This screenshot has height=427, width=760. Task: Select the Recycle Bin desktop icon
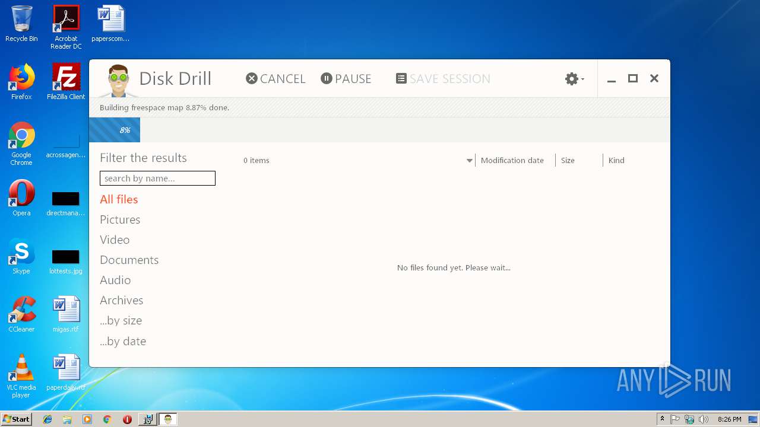pyautogui.click(x=21, y=24)
